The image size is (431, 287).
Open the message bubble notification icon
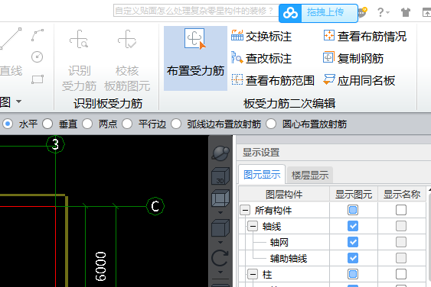pos(363,13)
